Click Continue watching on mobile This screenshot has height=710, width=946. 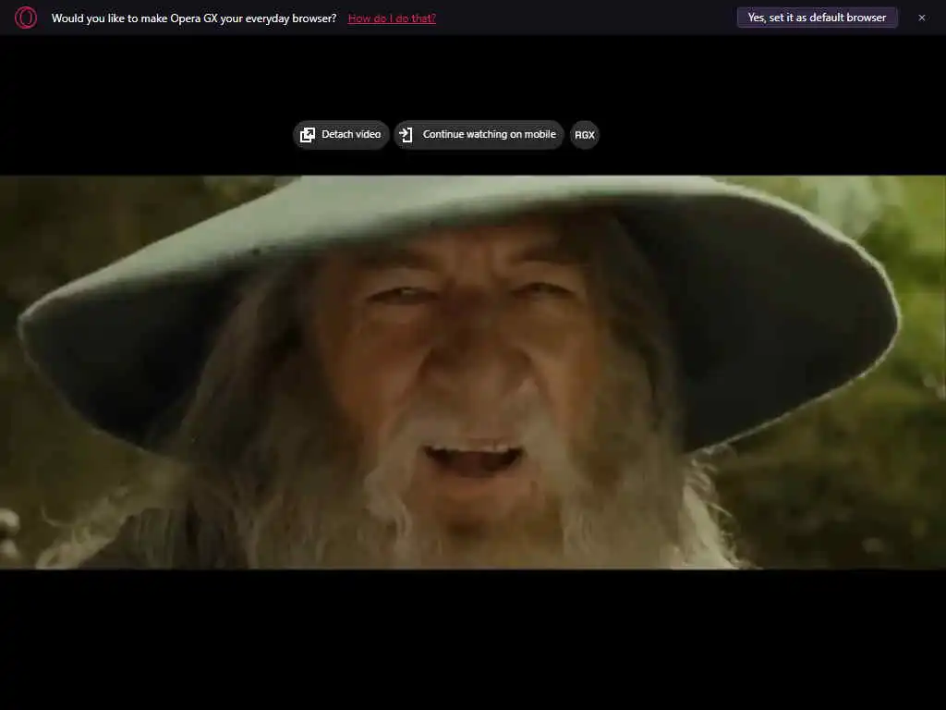pyautogui.click(x=479, y=135)
